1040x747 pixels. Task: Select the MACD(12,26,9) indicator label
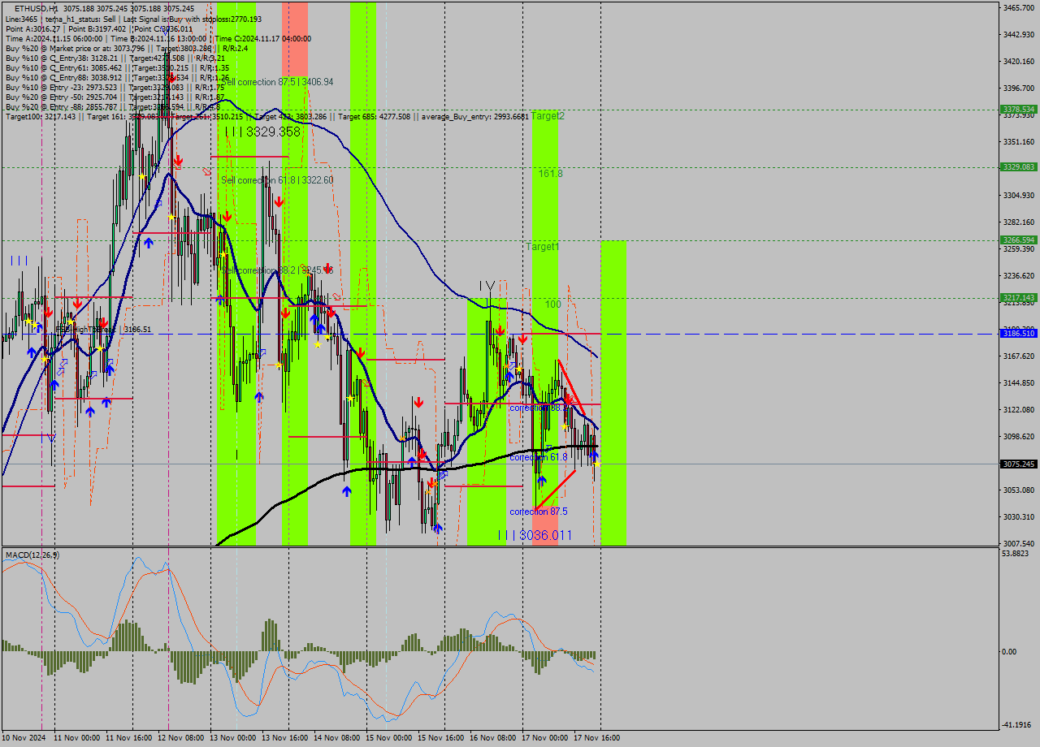32,555
